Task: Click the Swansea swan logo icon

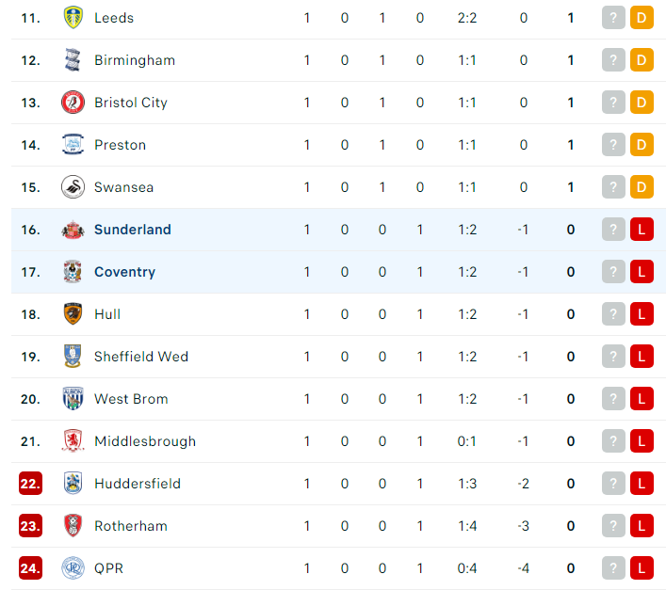Action: pyautogui.click(x=73, y=187)
